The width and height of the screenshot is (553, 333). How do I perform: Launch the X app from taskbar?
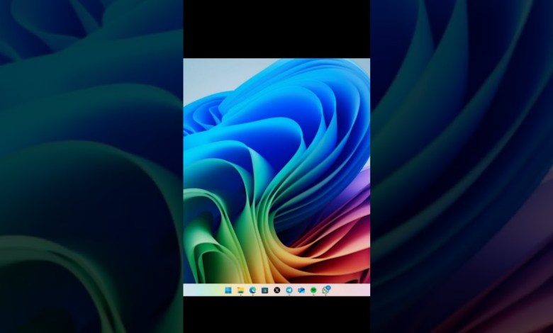276,290
